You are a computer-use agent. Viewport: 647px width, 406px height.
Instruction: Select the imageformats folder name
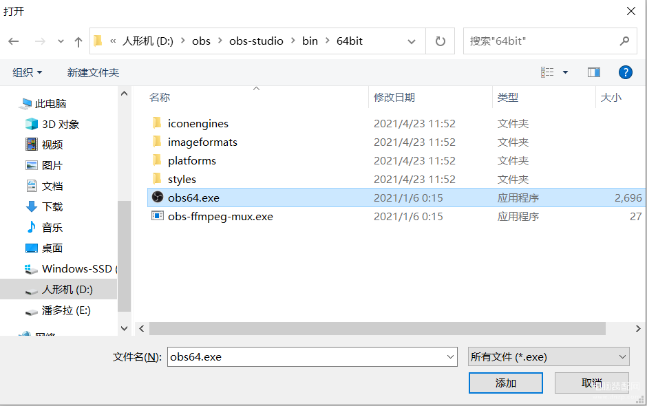(x=202, y=142)
